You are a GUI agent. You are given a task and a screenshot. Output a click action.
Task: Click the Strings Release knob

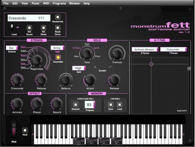coord(41,80)
